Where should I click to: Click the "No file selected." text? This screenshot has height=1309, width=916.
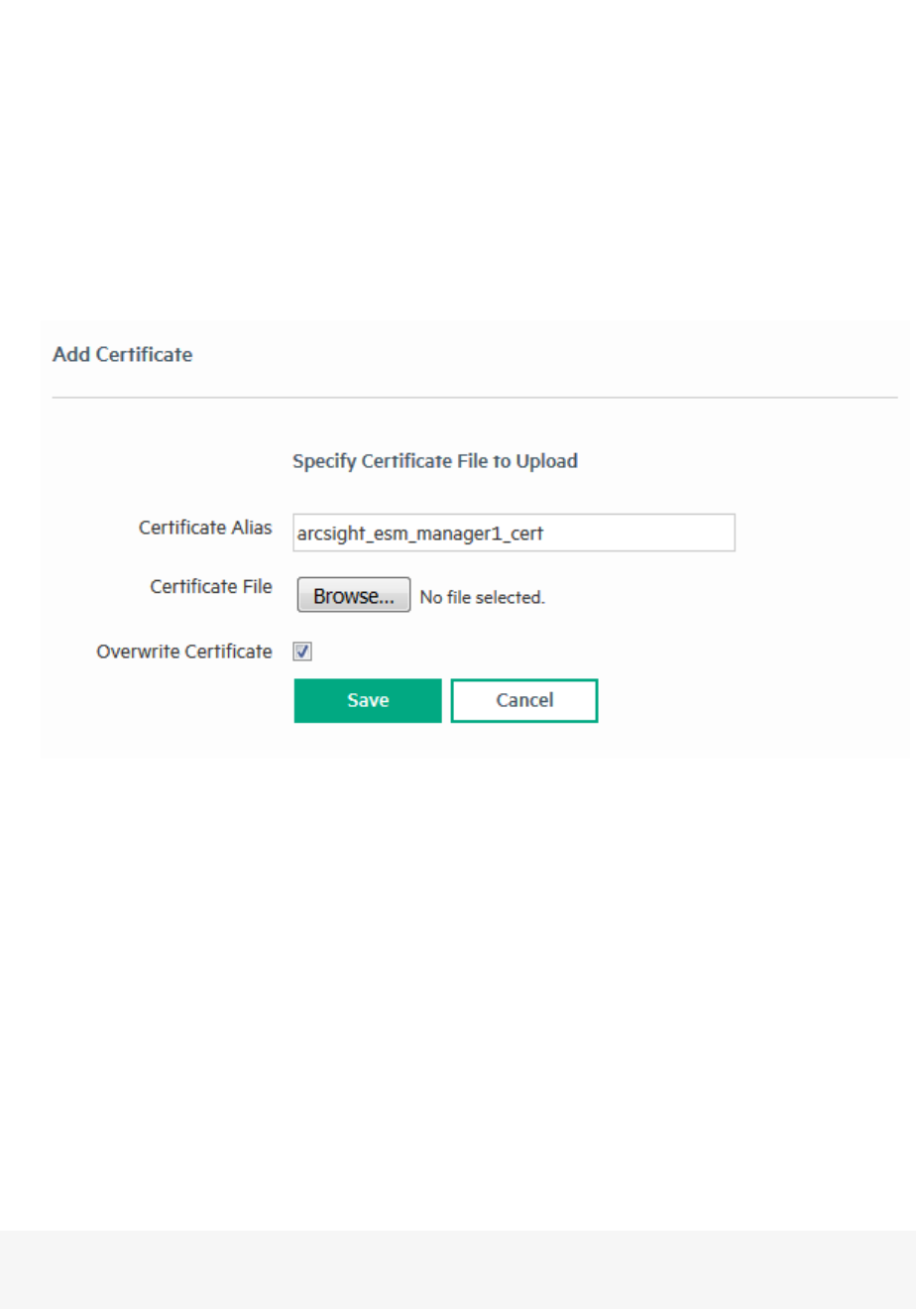(x=483, y=597)
